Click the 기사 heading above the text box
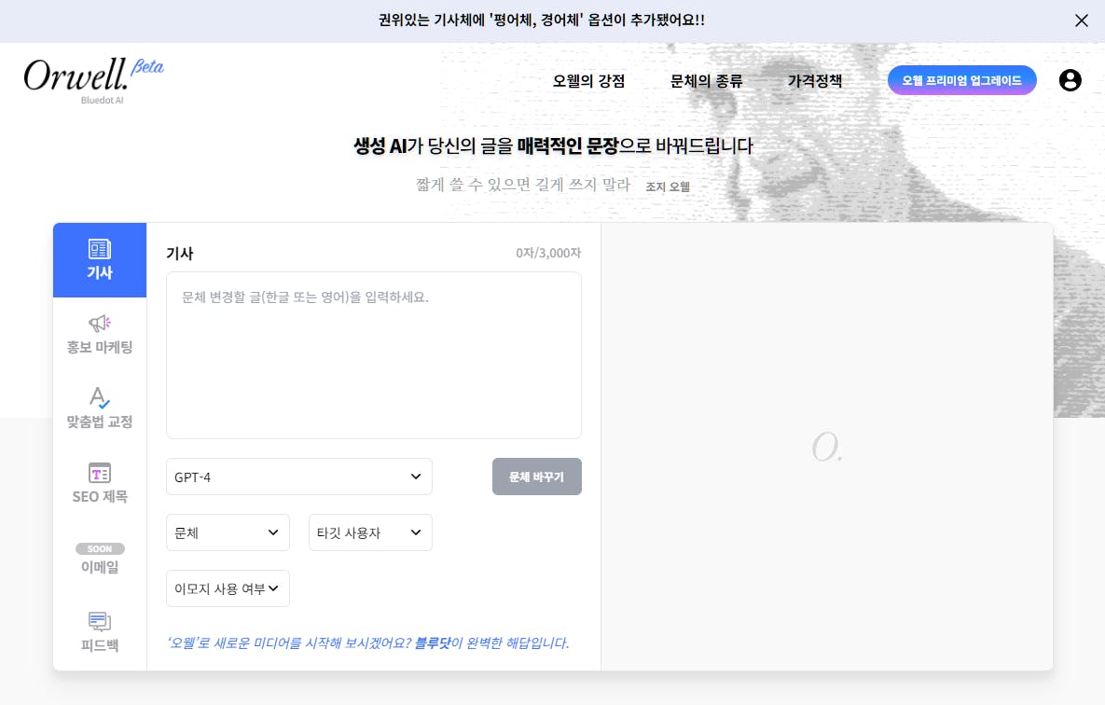This screenshot has height=705, width=1105. 180,253
